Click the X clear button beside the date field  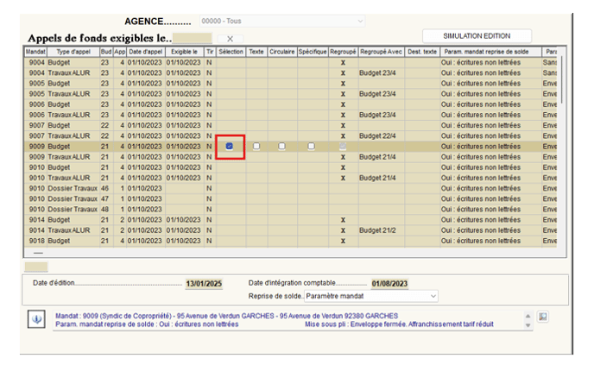pos(229,39)
